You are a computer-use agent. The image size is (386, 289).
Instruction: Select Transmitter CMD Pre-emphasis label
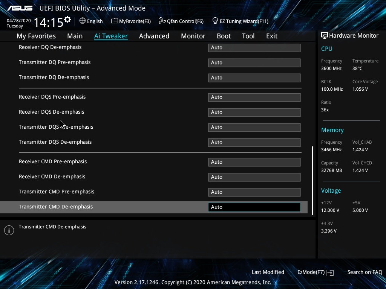tap(57, 192)
